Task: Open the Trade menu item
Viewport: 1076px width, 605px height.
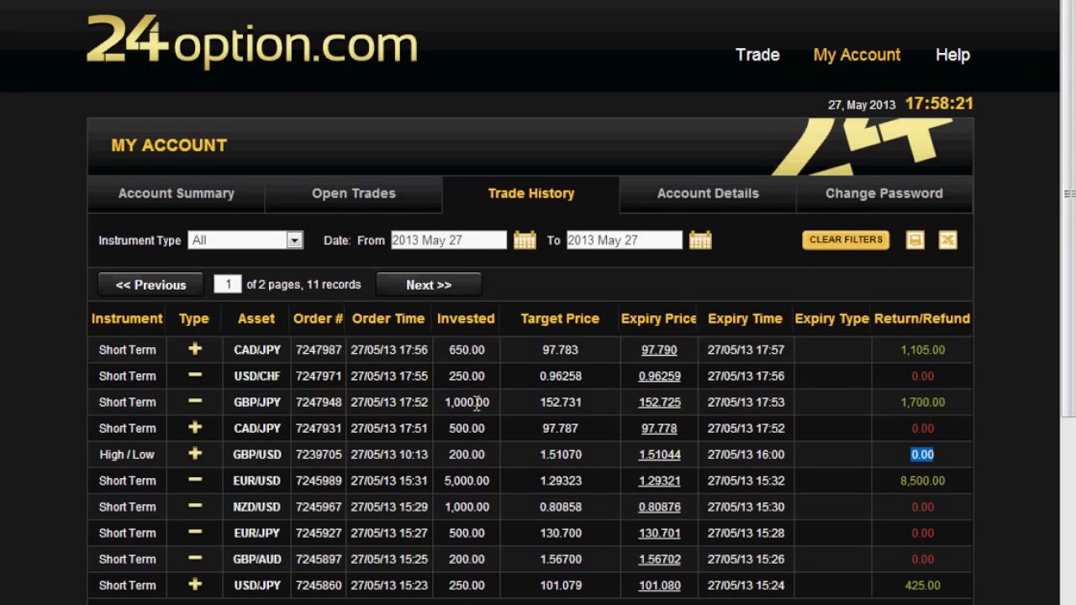Action: (x=757, y=55)
